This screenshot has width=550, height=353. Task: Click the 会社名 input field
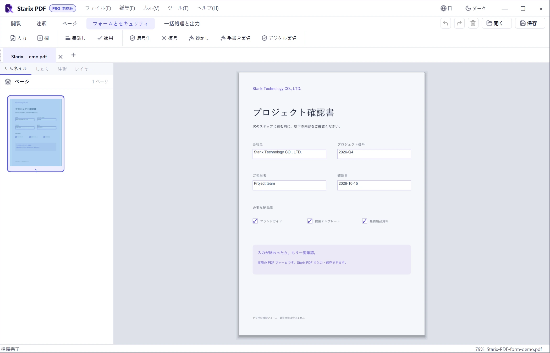pyautogui.click(x=289, y=154)
